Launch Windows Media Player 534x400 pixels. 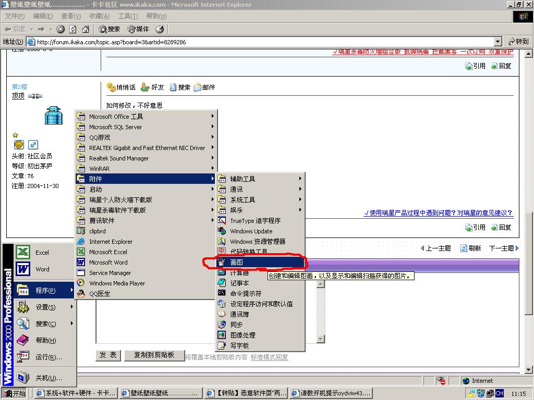coord(146,283)
